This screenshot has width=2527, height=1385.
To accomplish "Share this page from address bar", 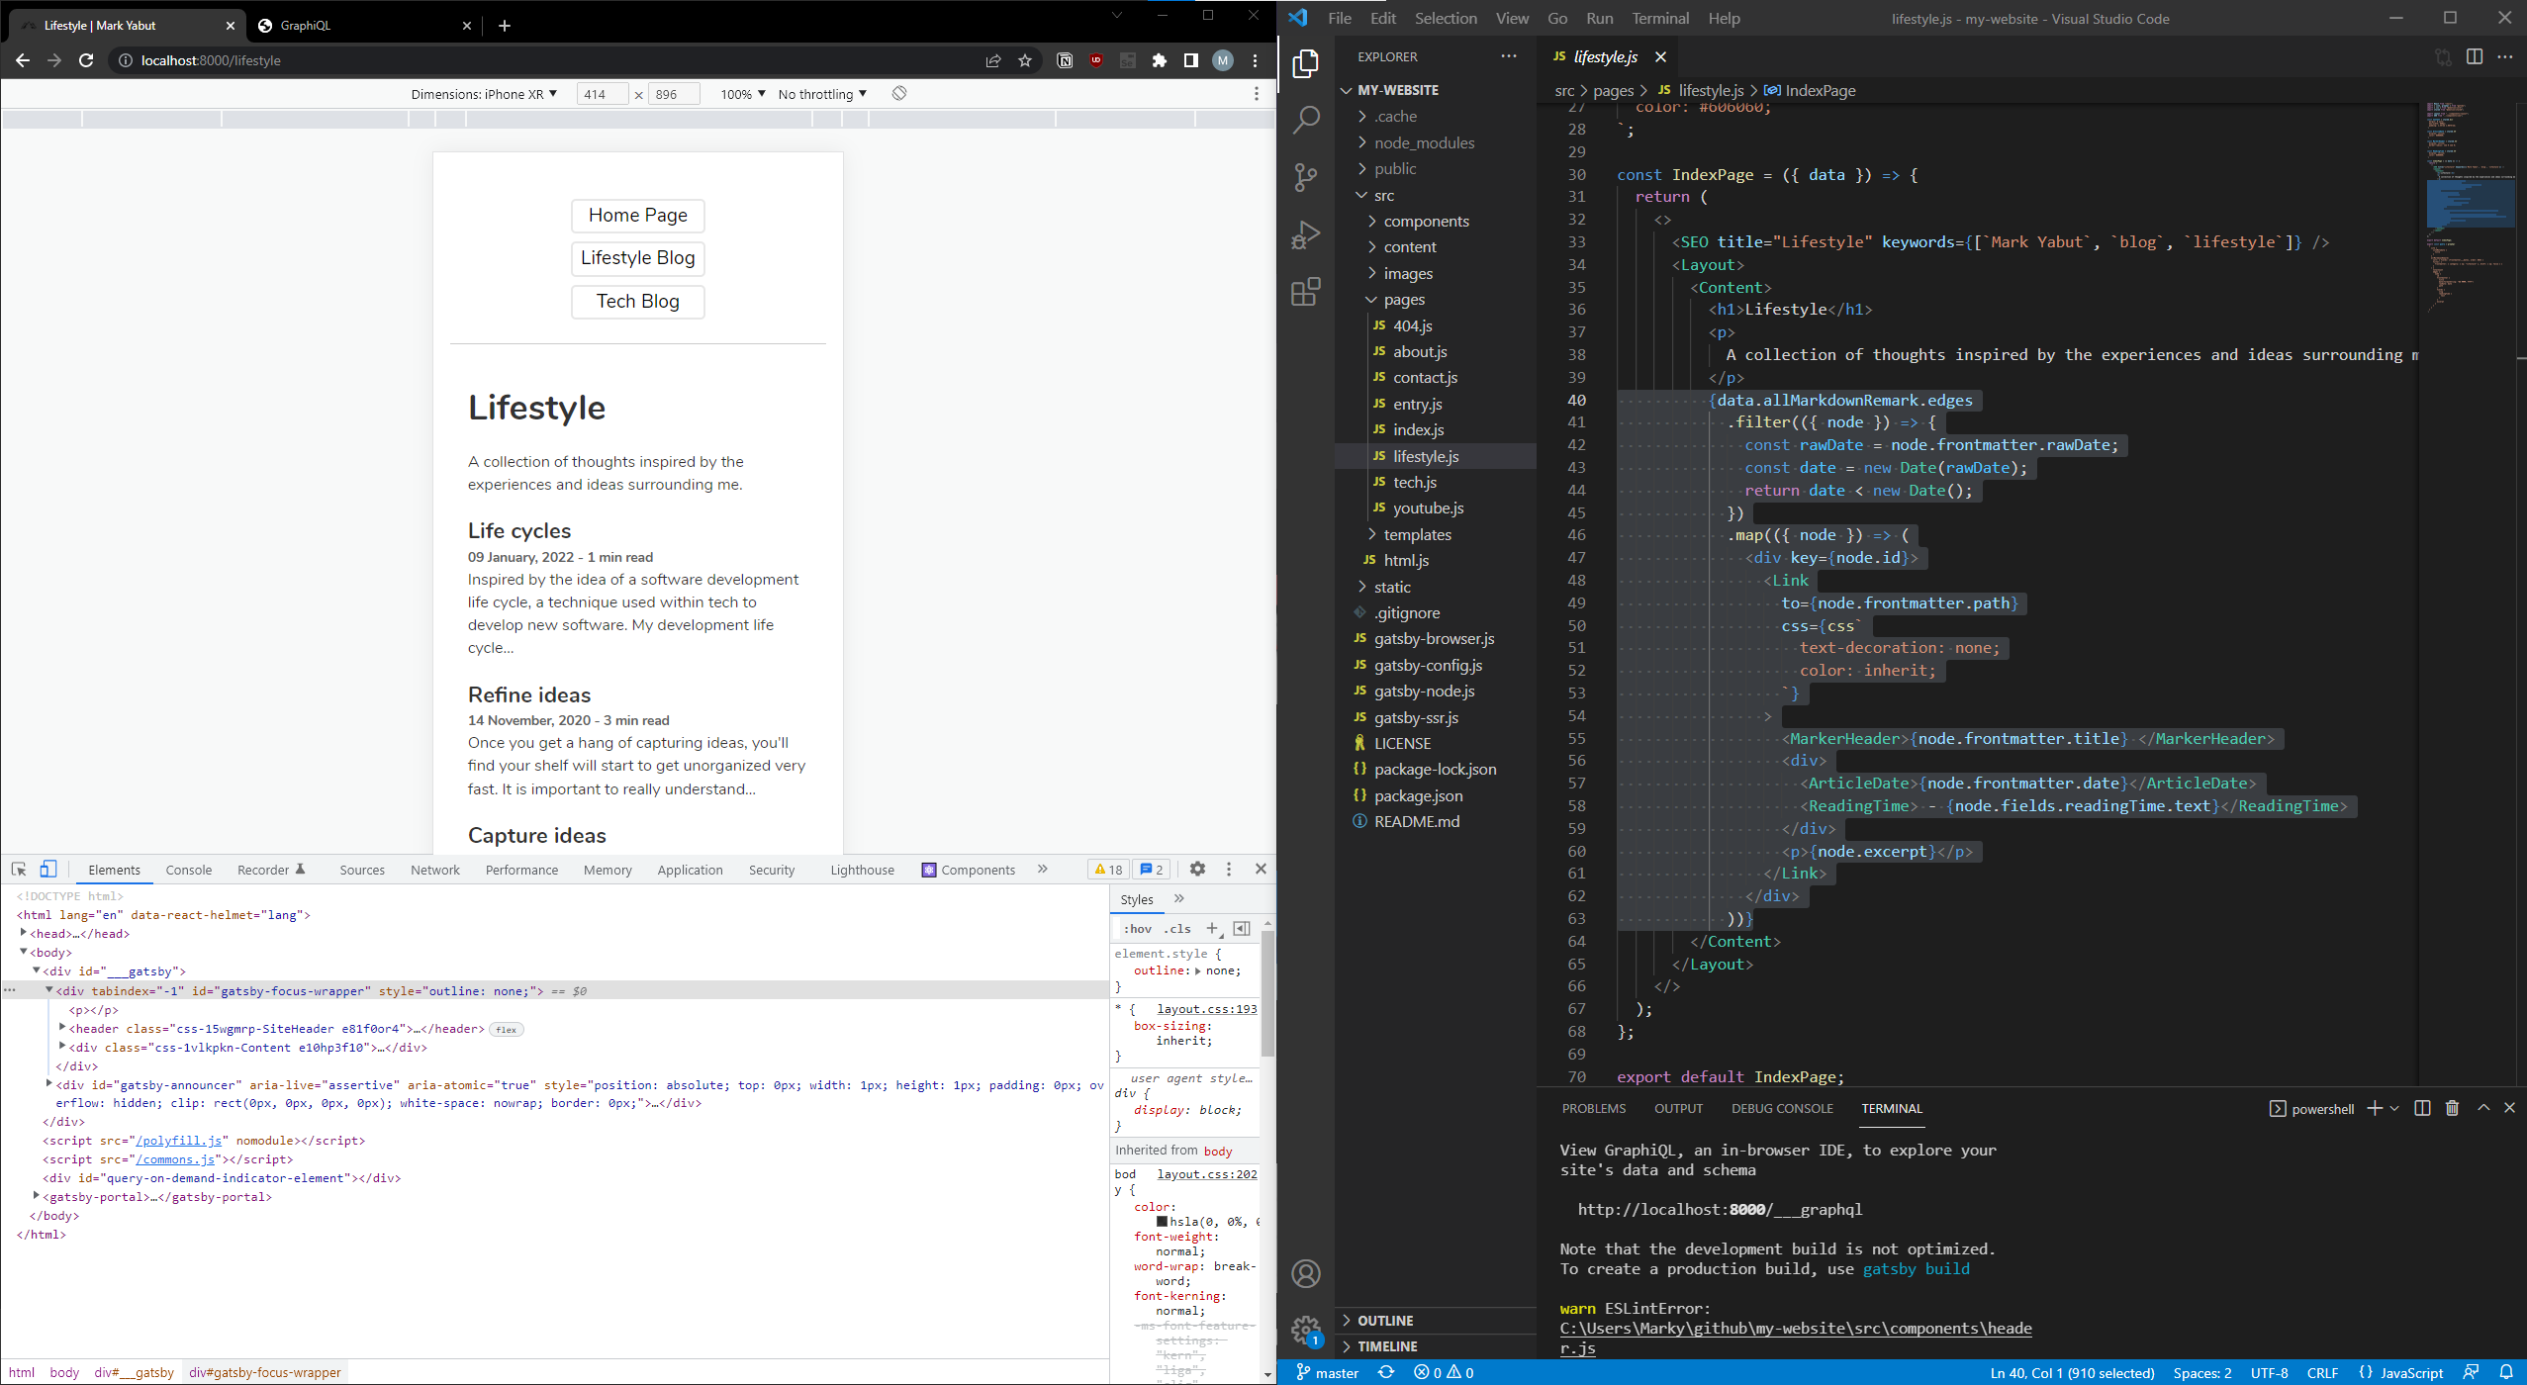I will pos(992,60).
